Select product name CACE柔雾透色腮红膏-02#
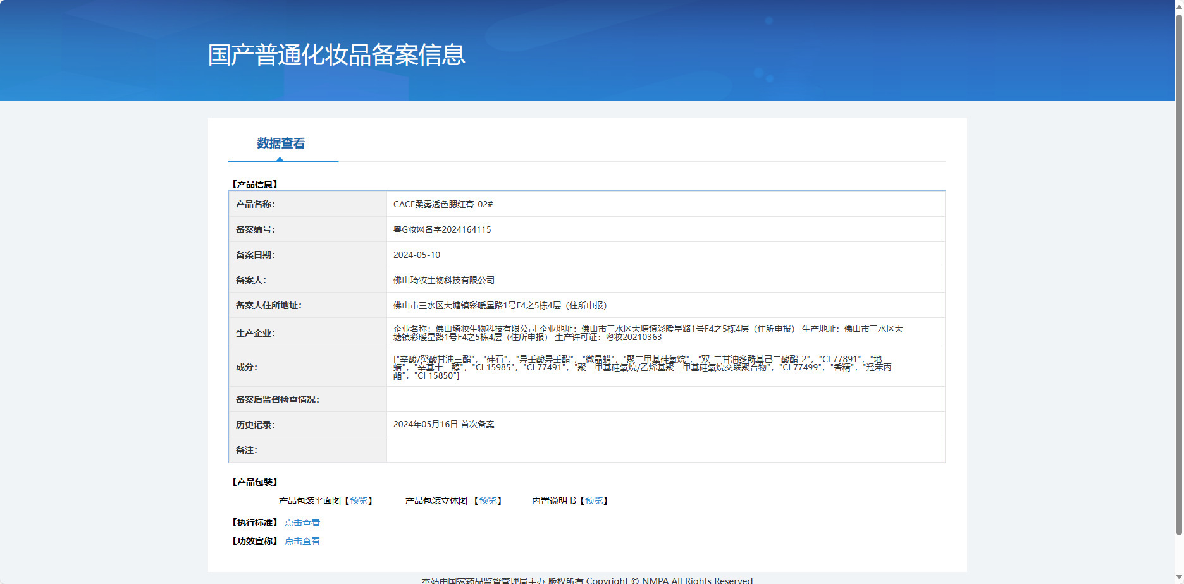 pyautogui.click(x=443, y=204)
